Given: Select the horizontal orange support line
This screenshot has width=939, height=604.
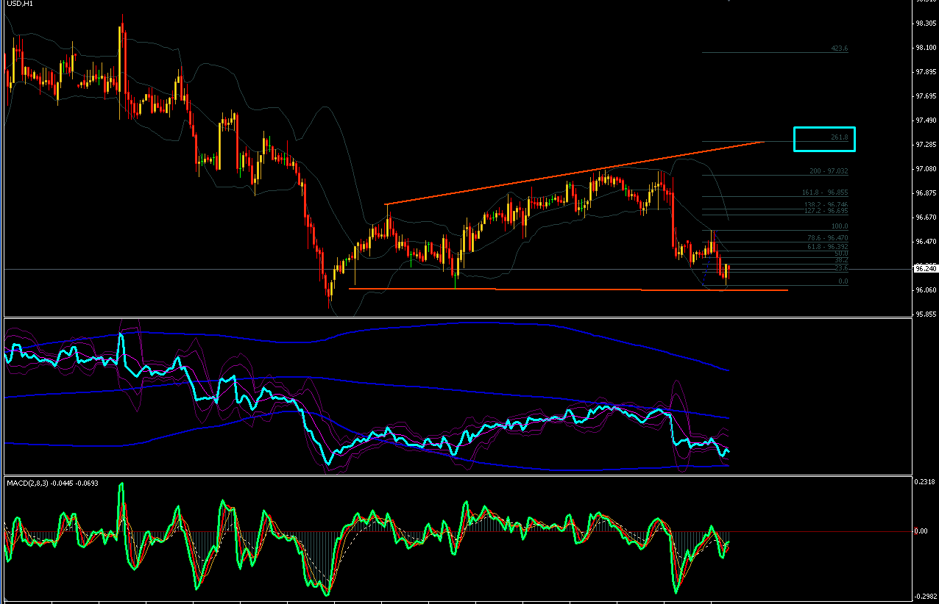Looking at the screenshot, I should tap(568, 290).
